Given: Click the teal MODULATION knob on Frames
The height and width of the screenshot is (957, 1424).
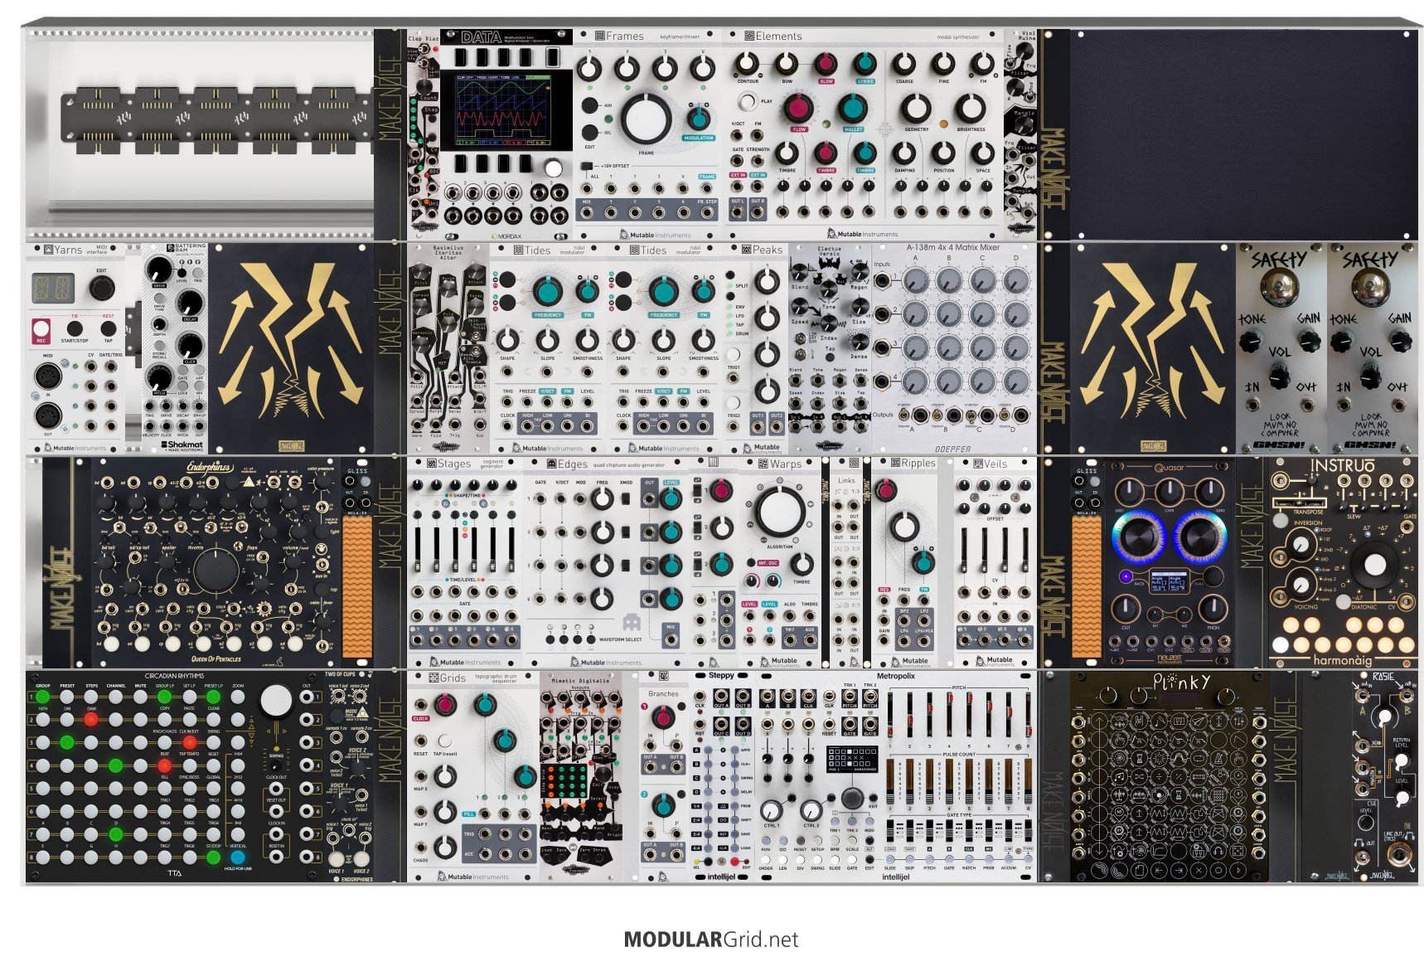Looking at the screenshot, I should 698,118.
